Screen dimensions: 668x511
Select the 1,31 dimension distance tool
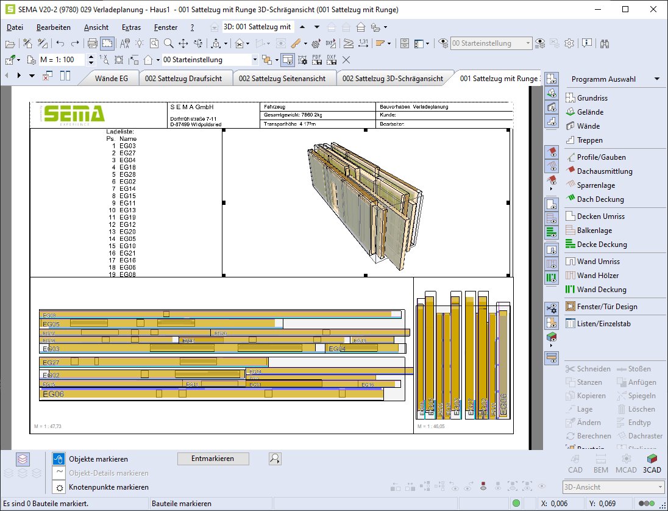[x=363, y=43]
